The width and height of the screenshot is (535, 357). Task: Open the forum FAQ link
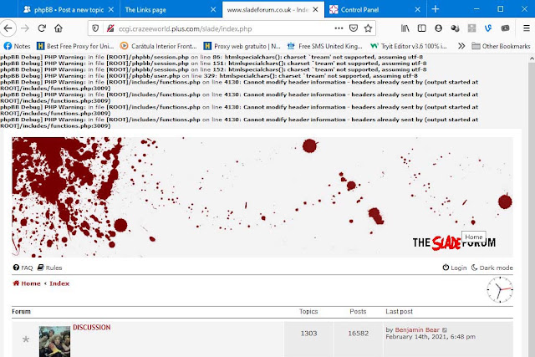23,268
